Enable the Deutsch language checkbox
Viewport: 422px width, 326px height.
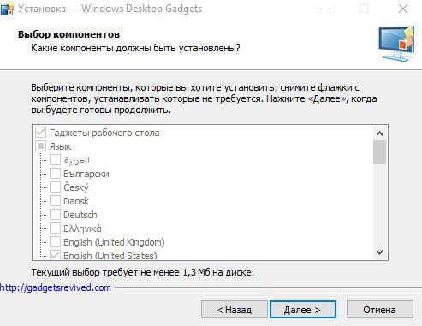(x=55, y=215)
